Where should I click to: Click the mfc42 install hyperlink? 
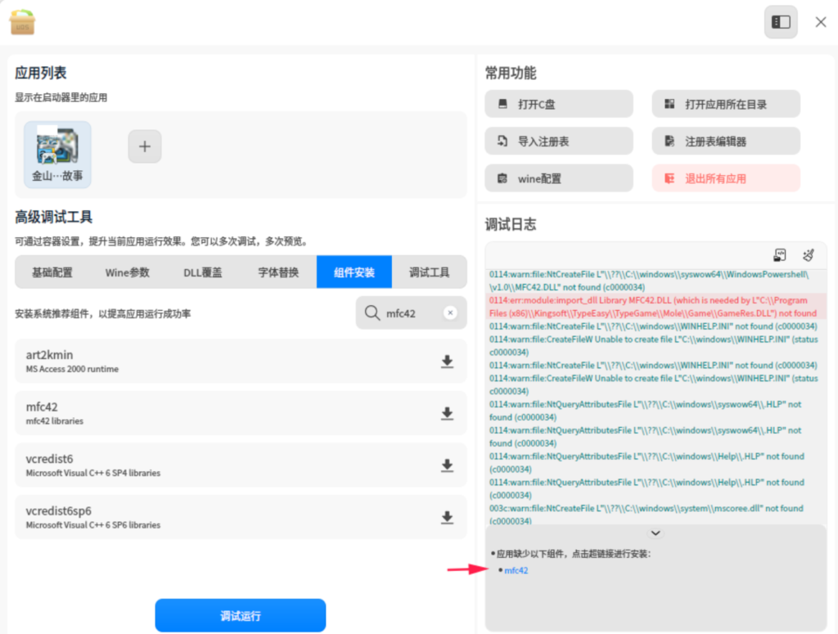(516, 570)
